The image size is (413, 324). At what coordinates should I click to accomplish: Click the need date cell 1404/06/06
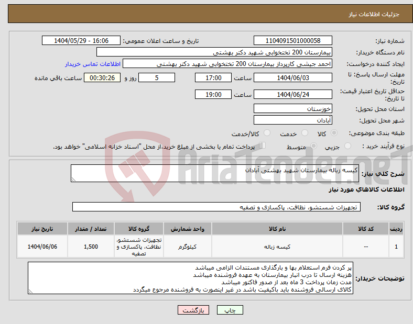coord(42,247)
